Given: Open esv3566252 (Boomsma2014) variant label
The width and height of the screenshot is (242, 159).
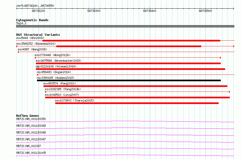Looking at the screenshot, I should click(x=36, y=44).
